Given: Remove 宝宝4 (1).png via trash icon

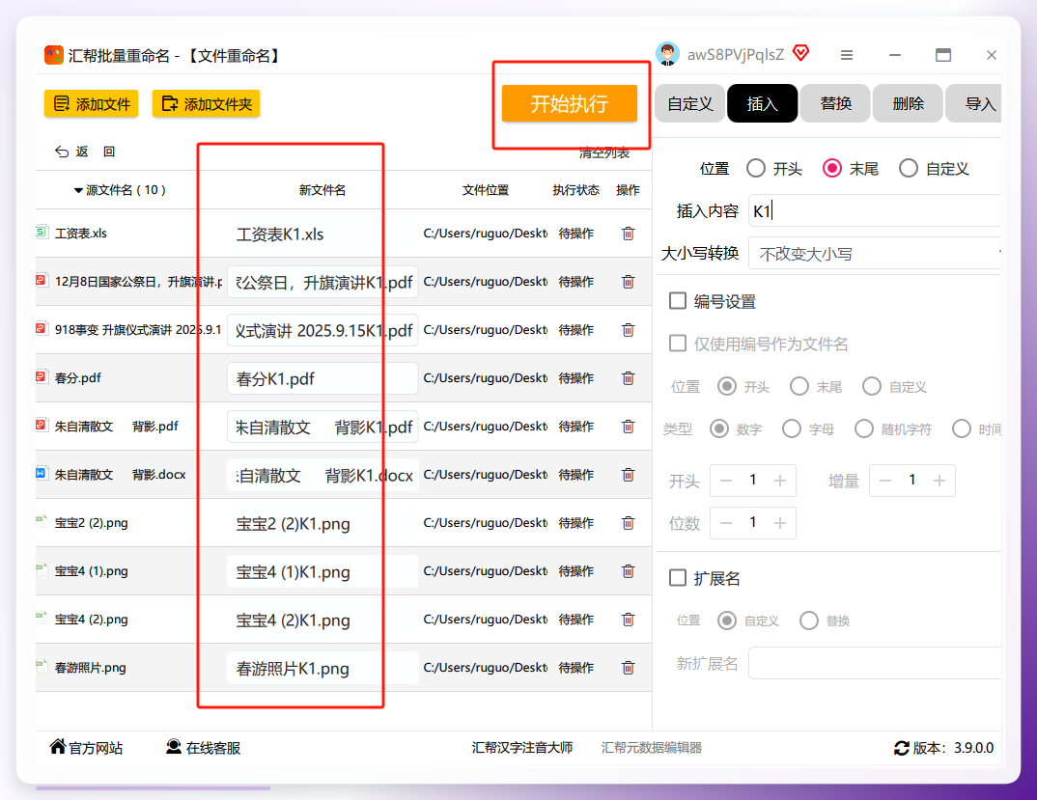Looking at the screenshot, I should [628, 571].
